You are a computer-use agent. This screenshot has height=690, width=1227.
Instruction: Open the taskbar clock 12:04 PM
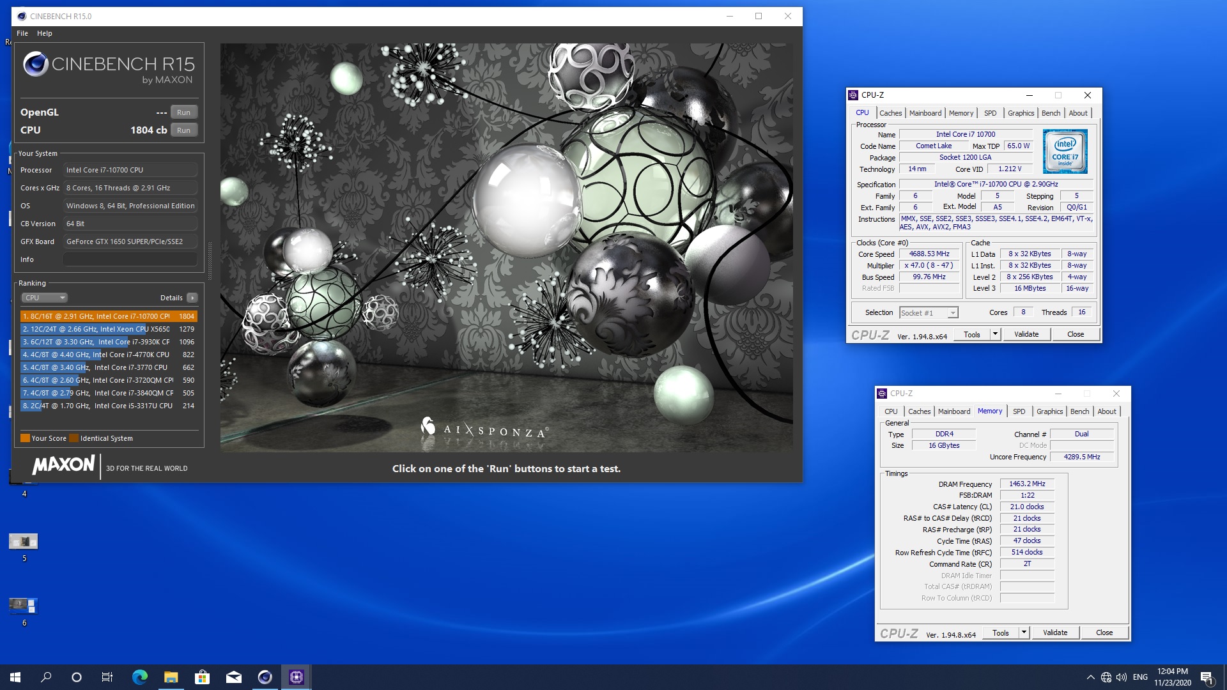[x=1173, y=677]
